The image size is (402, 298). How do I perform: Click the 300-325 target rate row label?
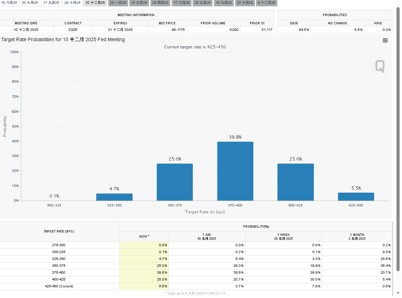(x=59, y=252)
